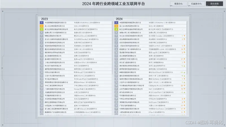
Task: Click the 2024 list heading
Action: tap(119, 19)
